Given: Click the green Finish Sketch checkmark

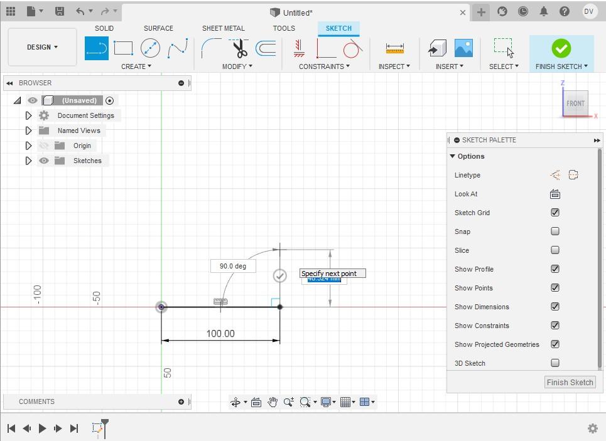Looking at the screenshot, I should coord(561,49).
